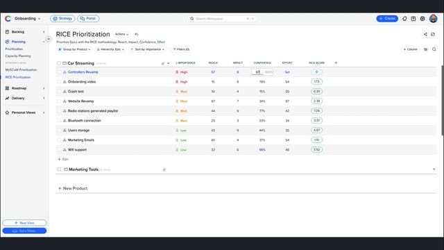The width and height of the screenshot is (444, 250).
Task: Collapse the Car Streaming group chevron
Action: pyautogui.click(x=168, y=63)
